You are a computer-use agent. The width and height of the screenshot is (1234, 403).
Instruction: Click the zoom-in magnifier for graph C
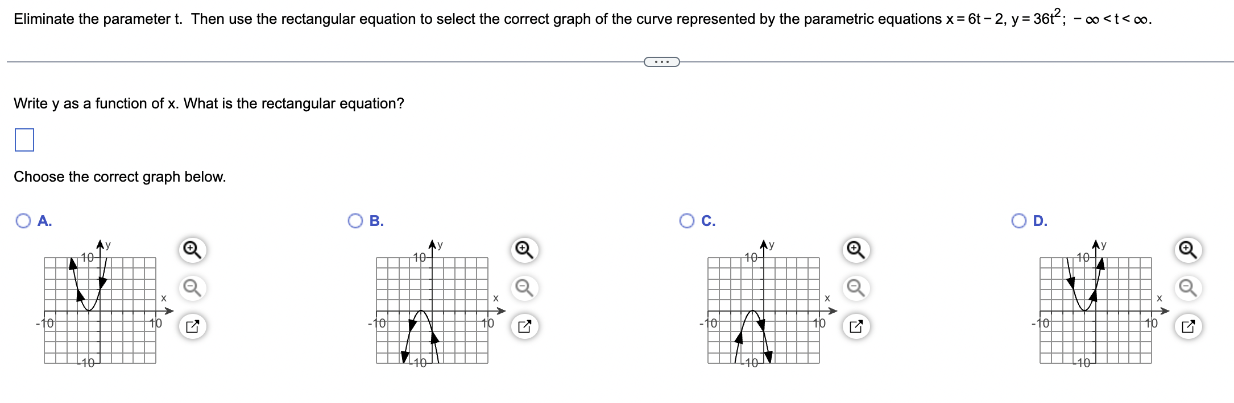click(856, 249)
